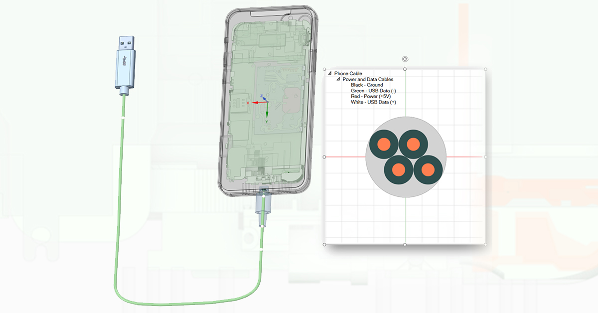Screen dimensions: 598x313
Task: Click the red X axis arrow on triad
Action: pos(254,103)
